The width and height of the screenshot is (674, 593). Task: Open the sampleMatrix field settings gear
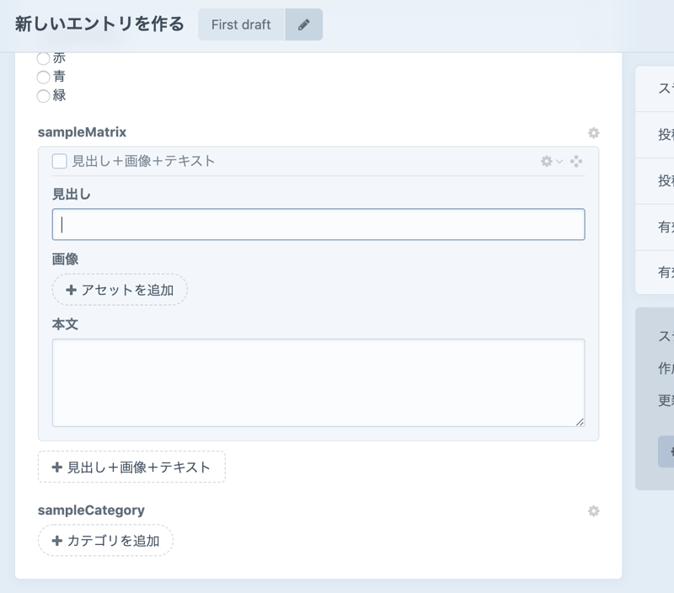[593, 133]
